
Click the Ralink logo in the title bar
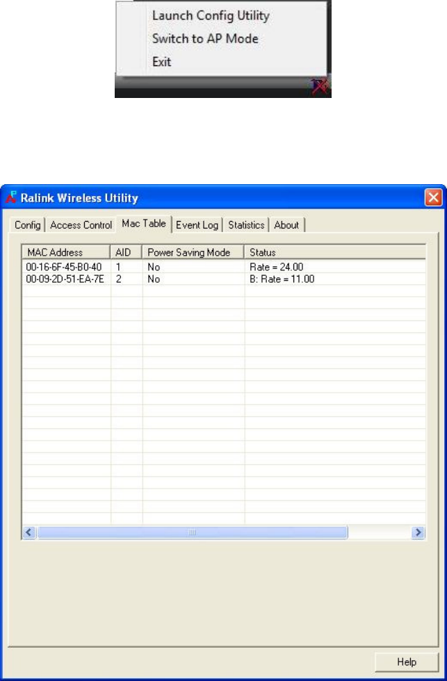[11, 197]
